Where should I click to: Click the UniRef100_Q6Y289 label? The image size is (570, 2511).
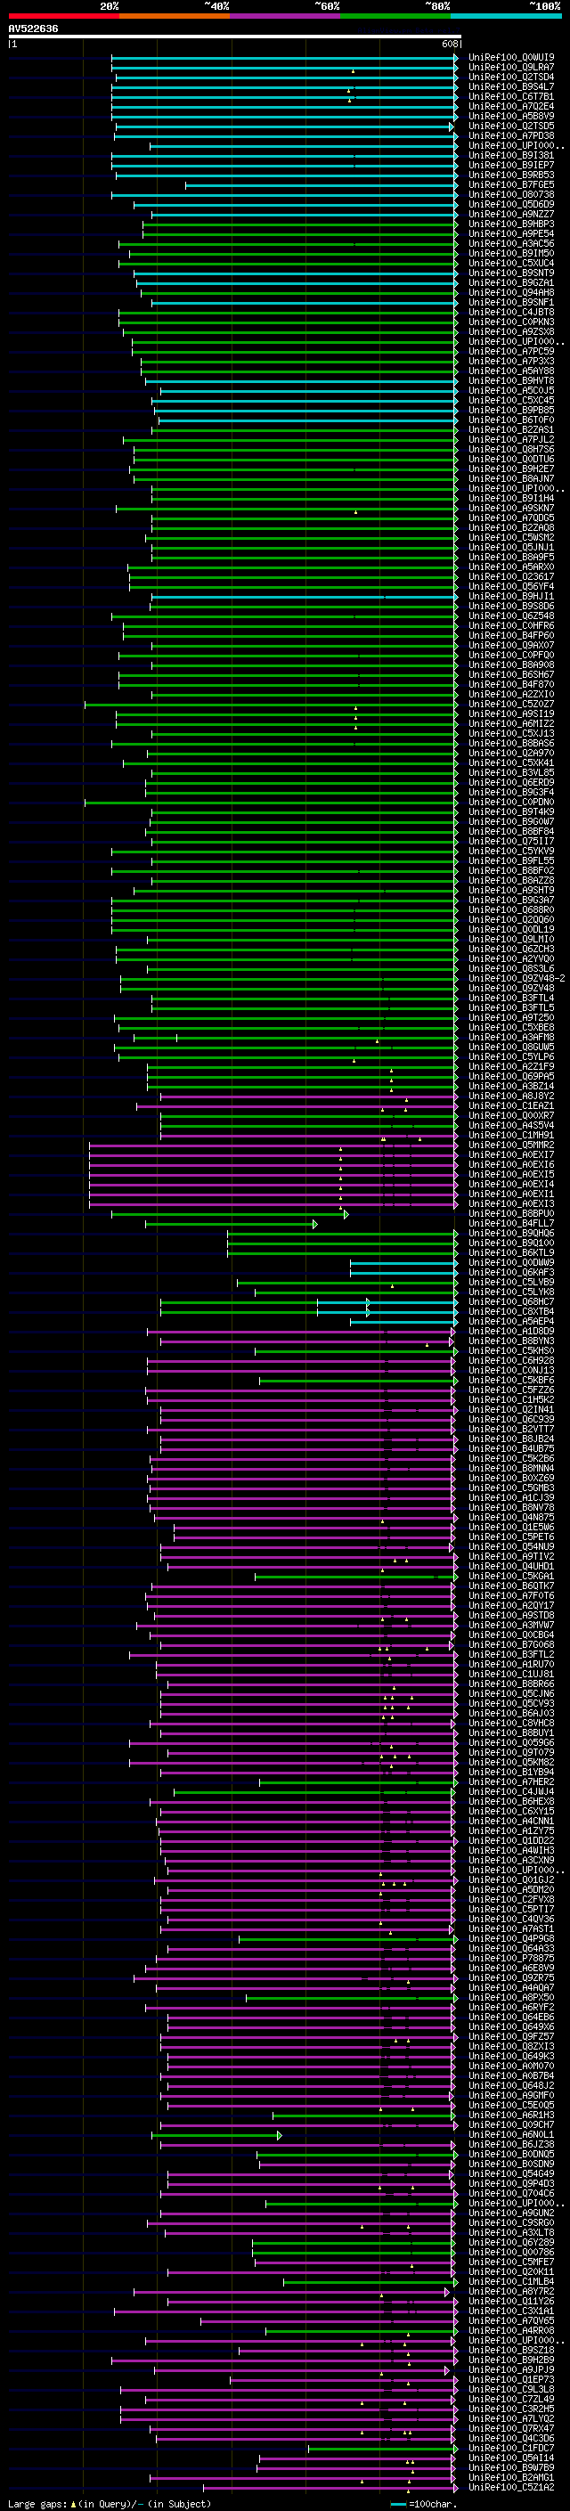pyautogui.click(x=511, y=2242)
